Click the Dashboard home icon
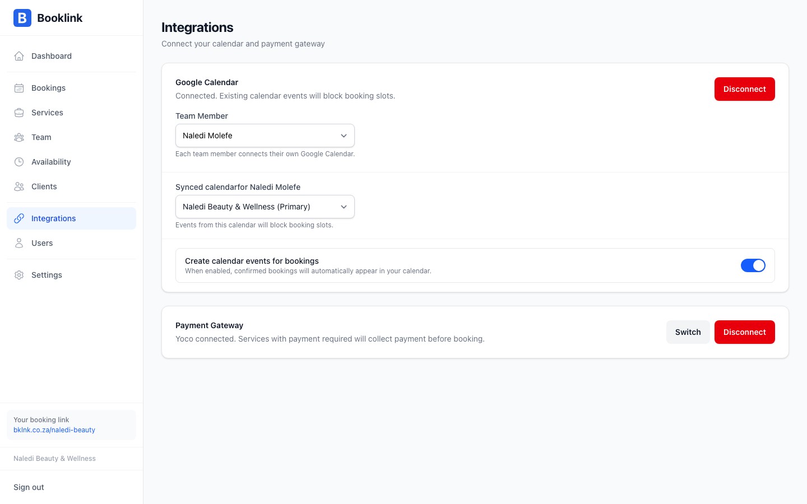The image size is (807, 504). coord(19,56)
